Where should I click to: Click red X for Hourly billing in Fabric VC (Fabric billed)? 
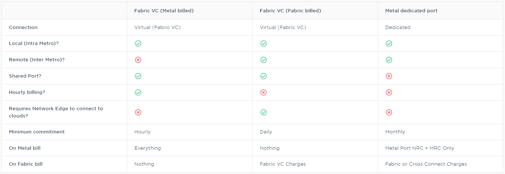[264, 92]
